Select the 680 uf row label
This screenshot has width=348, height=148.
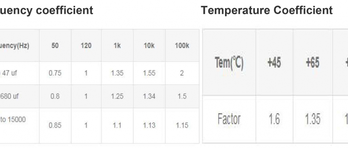click(x=11, y=96)
